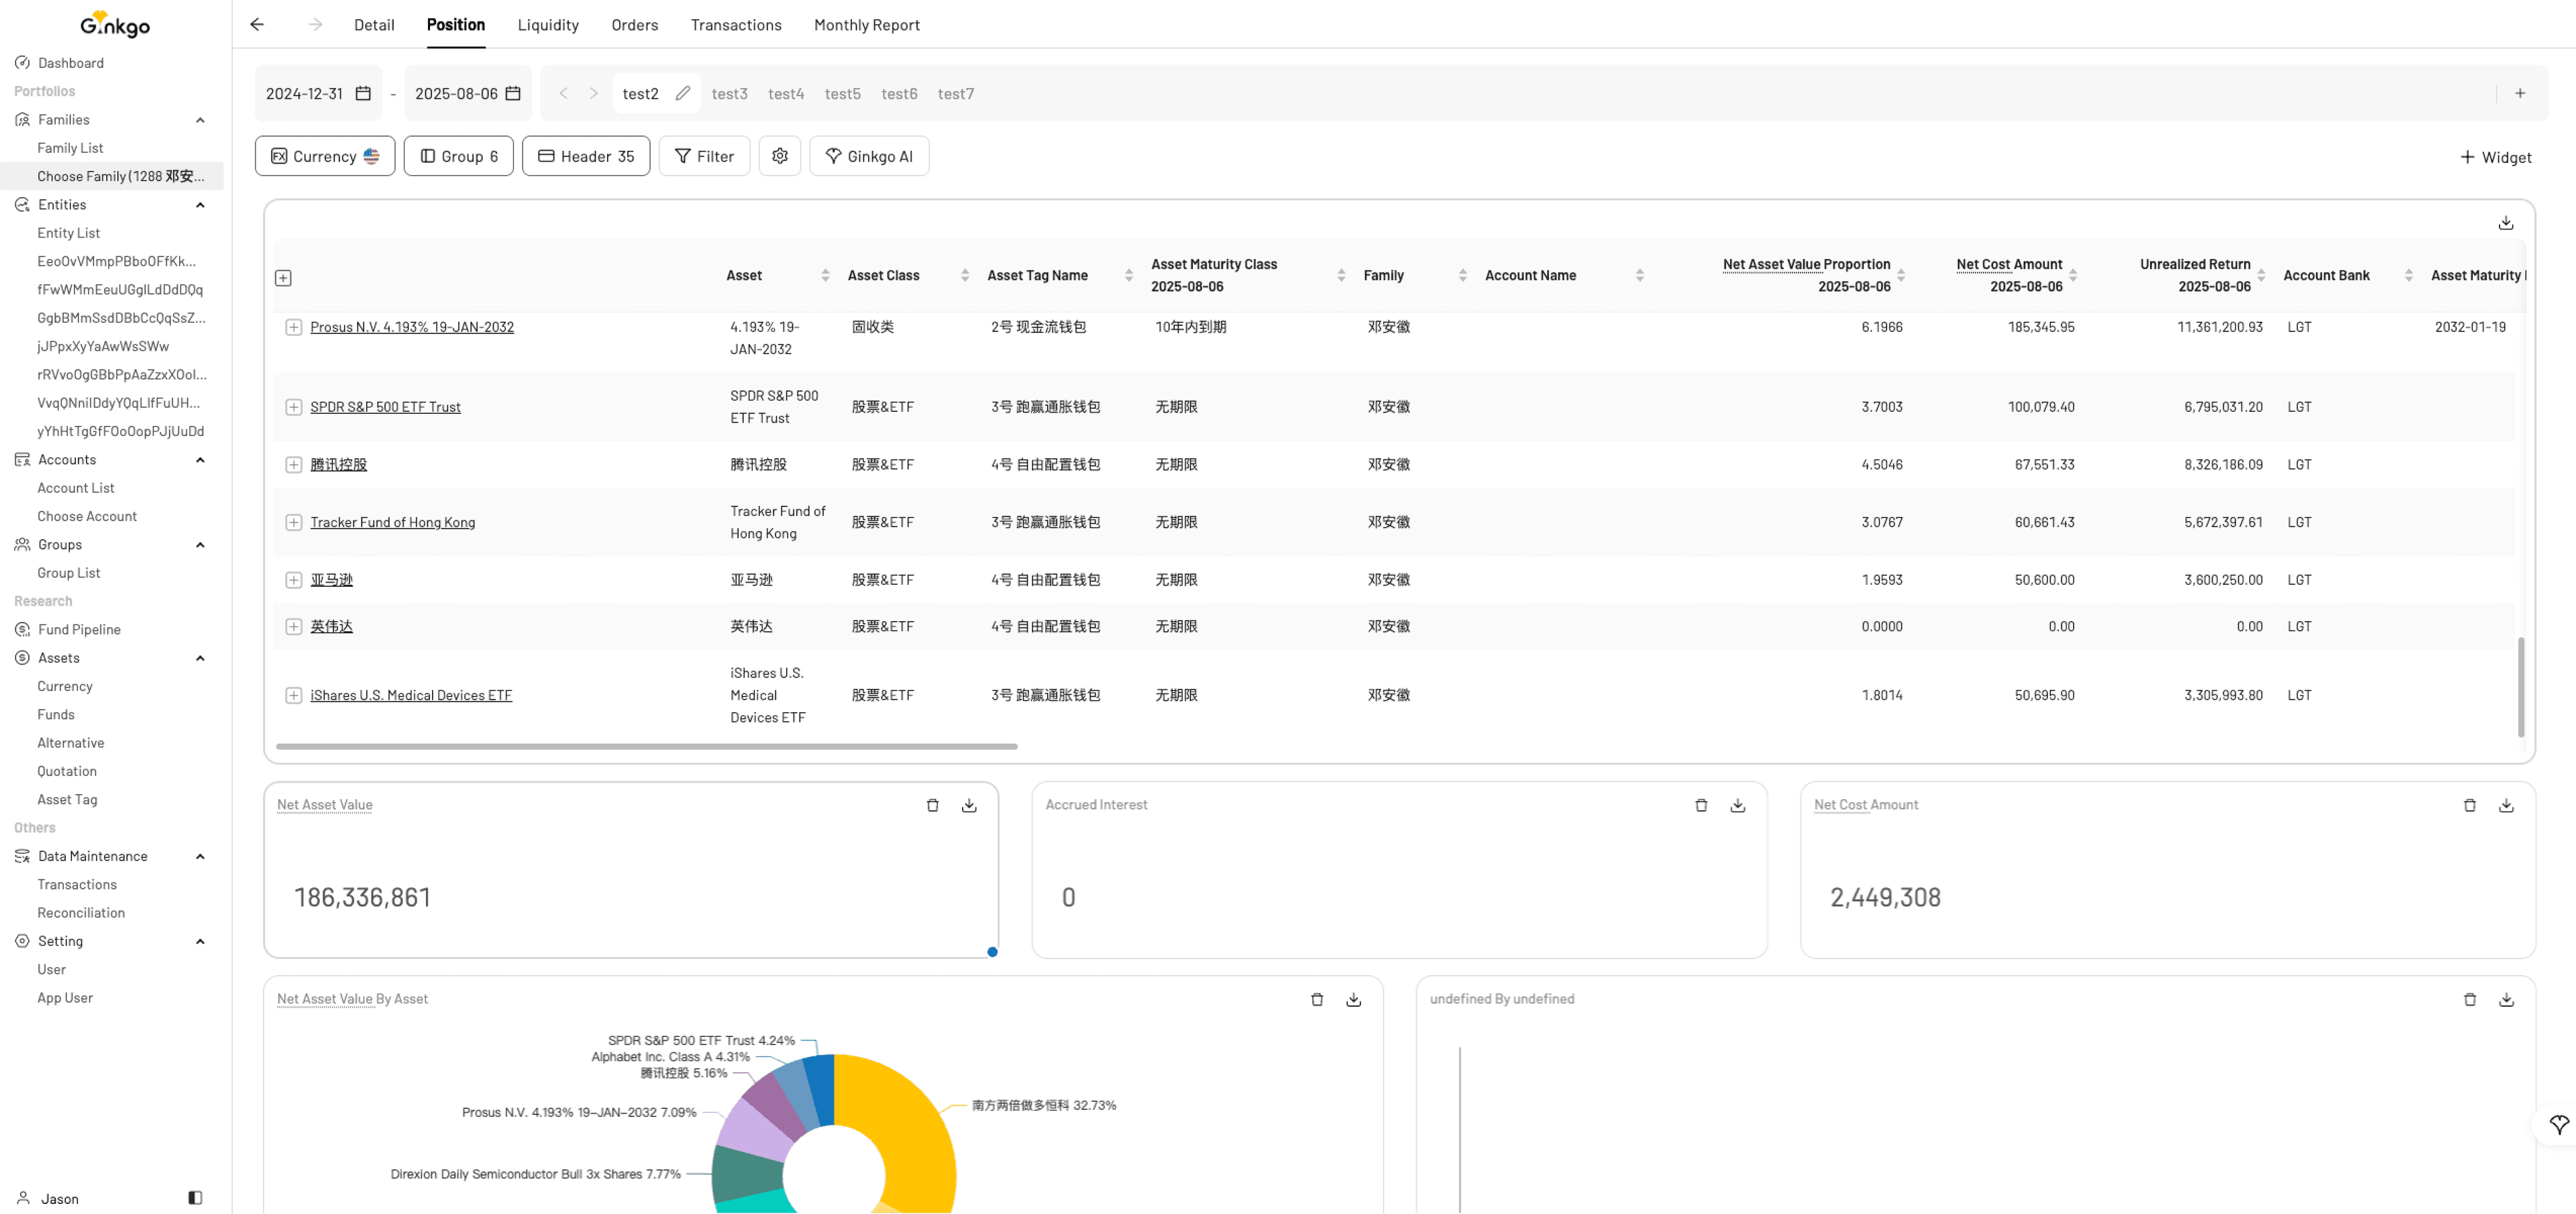The width and height of the screenshot is (2576, 1214).
Task: Switch to the Orders tab
Action: pyautogui.click(x=635, y=25)
